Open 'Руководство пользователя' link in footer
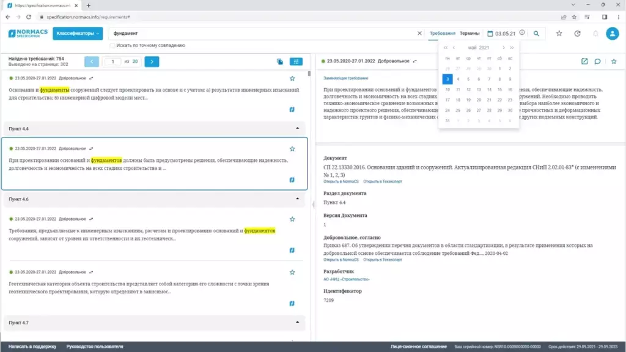 click(x=95, y=346)
